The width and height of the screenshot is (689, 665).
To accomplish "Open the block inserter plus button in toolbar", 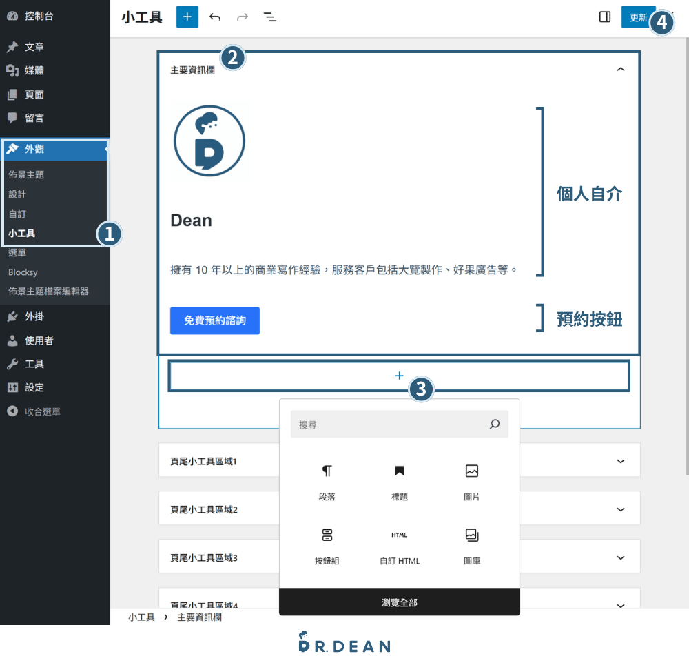I will click(x=187, y=17).
